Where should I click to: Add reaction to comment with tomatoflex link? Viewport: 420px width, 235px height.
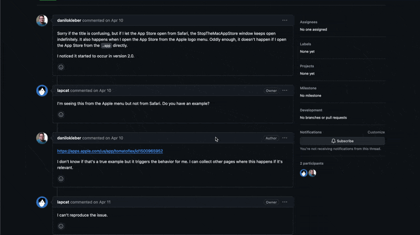pyautogui.click(x=61, y=179)
